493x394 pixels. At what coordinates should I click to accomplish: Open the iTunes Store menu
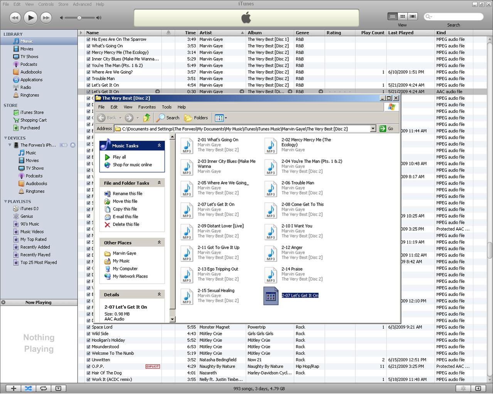63,4
